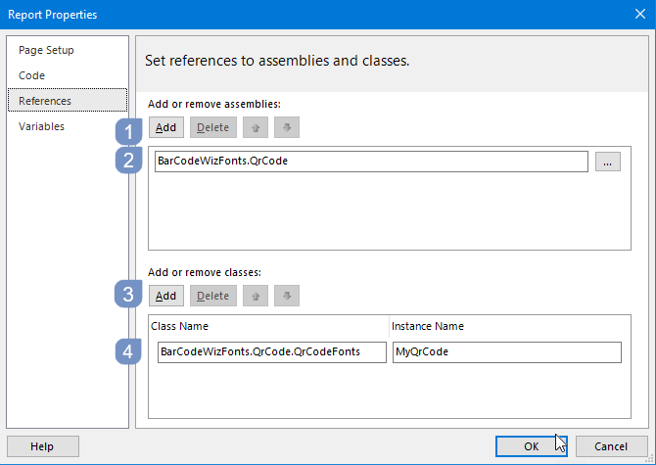The height and width of the screenshot is (465, 656).
Task: Add a new assembly reference
Action: pyautogui.click(x=166, y=127)
